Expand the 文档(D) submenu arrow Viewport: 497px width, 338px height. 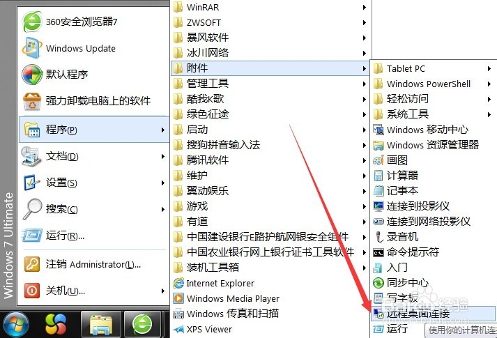tap(162, 156)
